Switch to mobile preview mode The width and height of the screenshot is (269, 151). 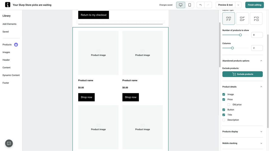click(x=190, y=5)
